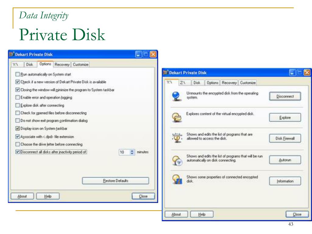Click 'Unmounts the encrypted disk' description text
The height and width of the screenshot is (234, 312).
222,95
